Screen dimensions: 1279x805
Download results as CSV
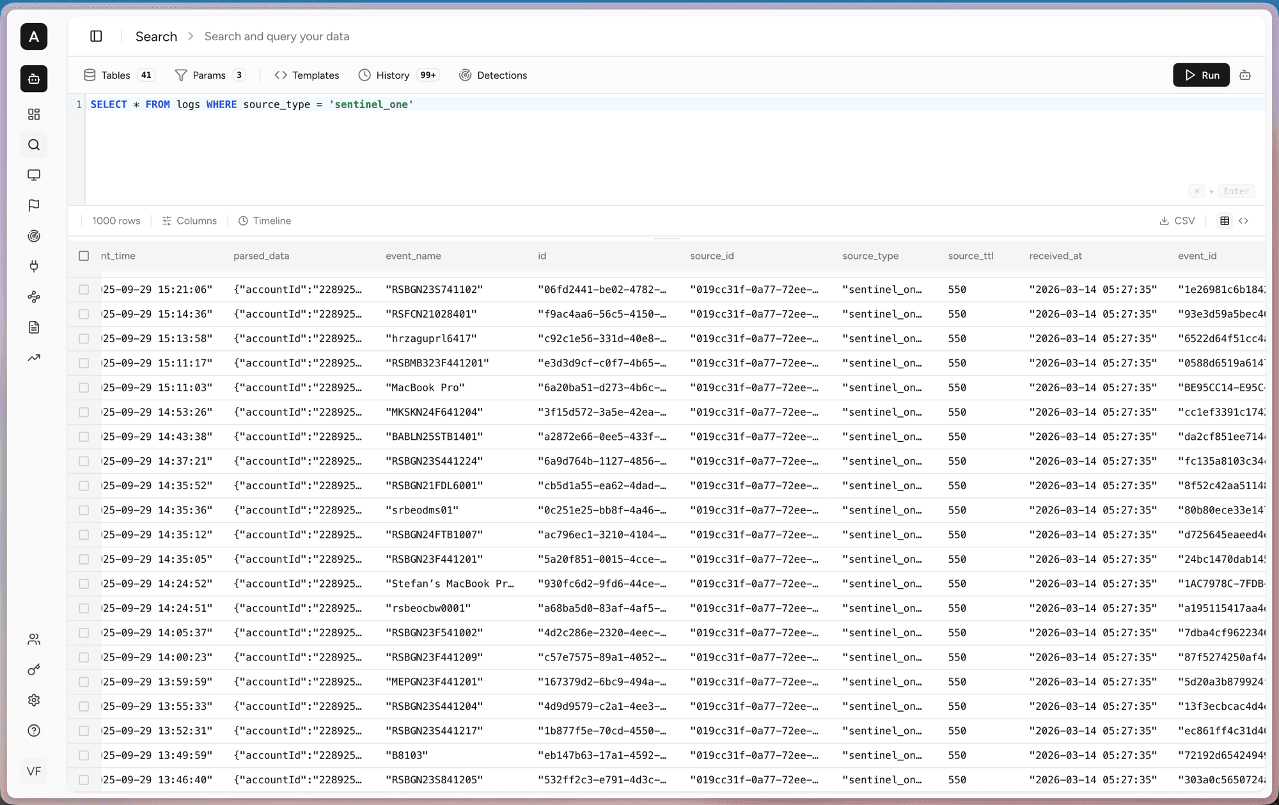1177,221
